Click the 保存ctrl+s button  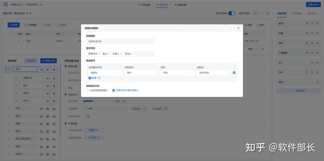313,5
